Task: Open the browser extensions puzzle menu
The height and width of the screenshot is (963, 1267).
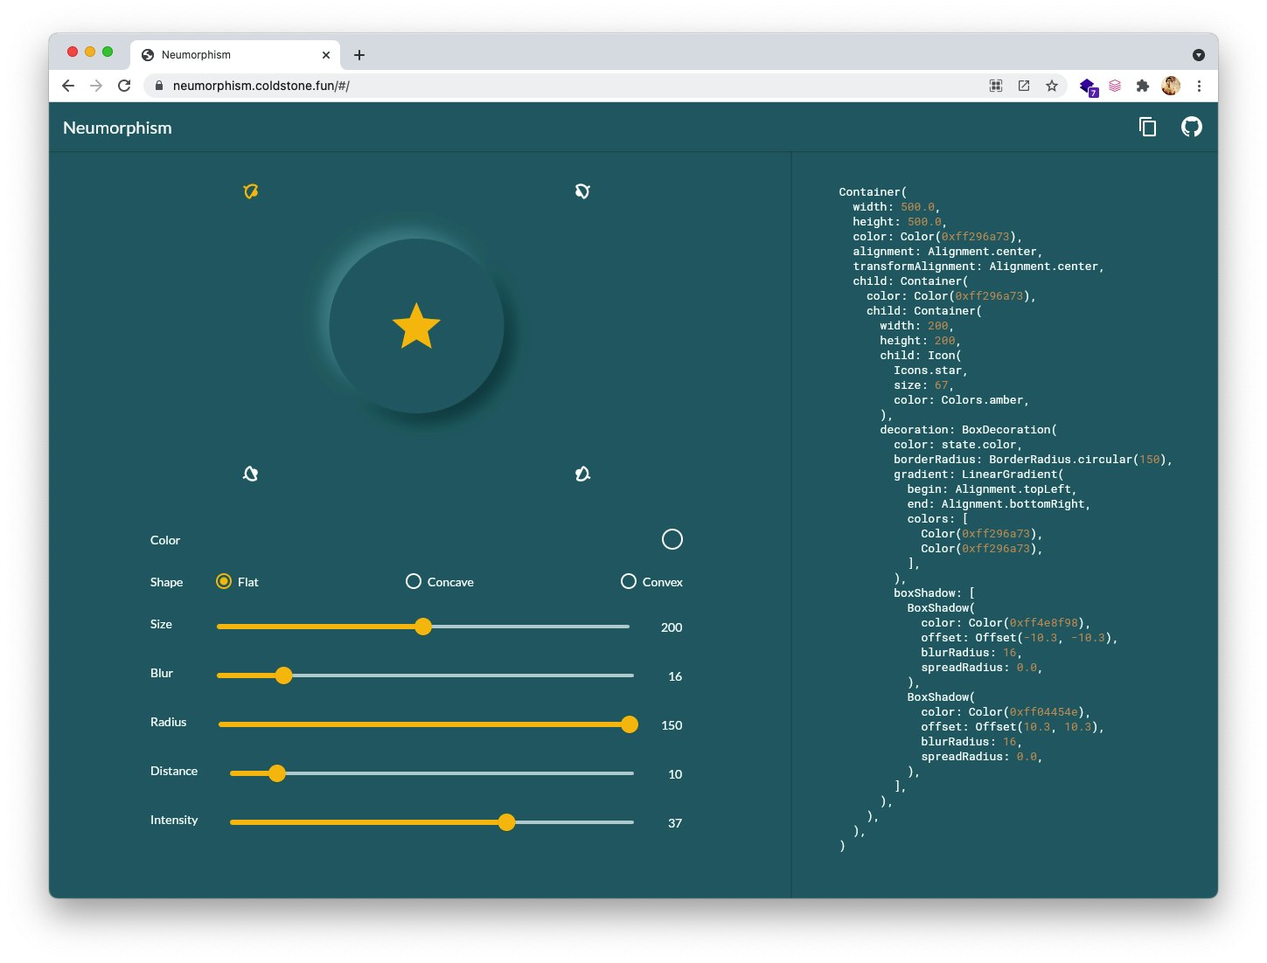Action: click(1143, 86)
